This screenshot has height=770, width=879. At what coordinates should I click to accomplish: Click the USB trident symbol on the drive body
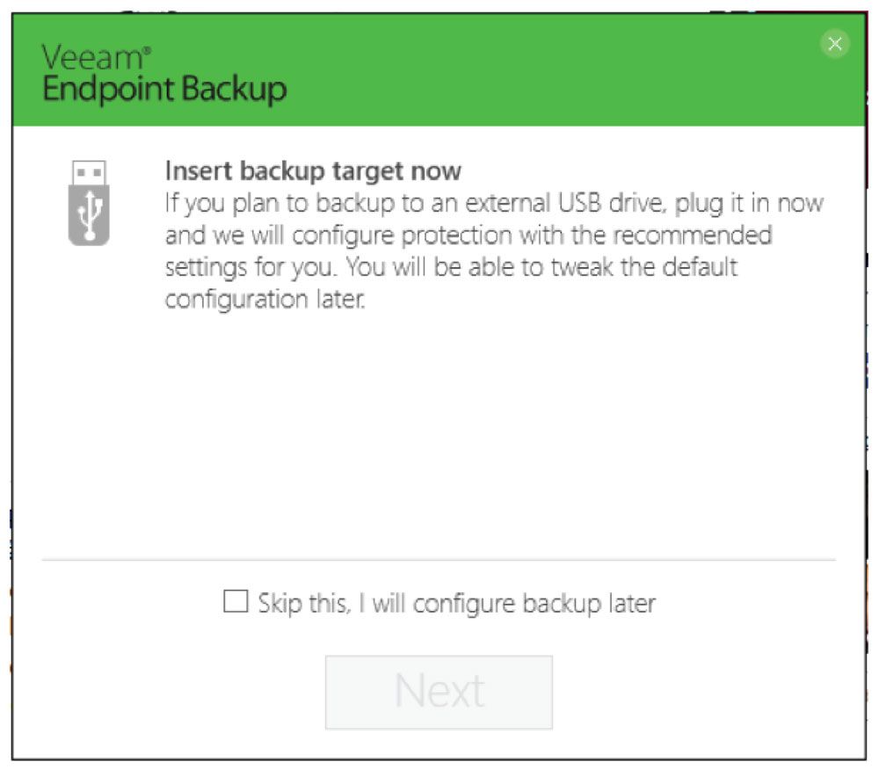[89, 214]
